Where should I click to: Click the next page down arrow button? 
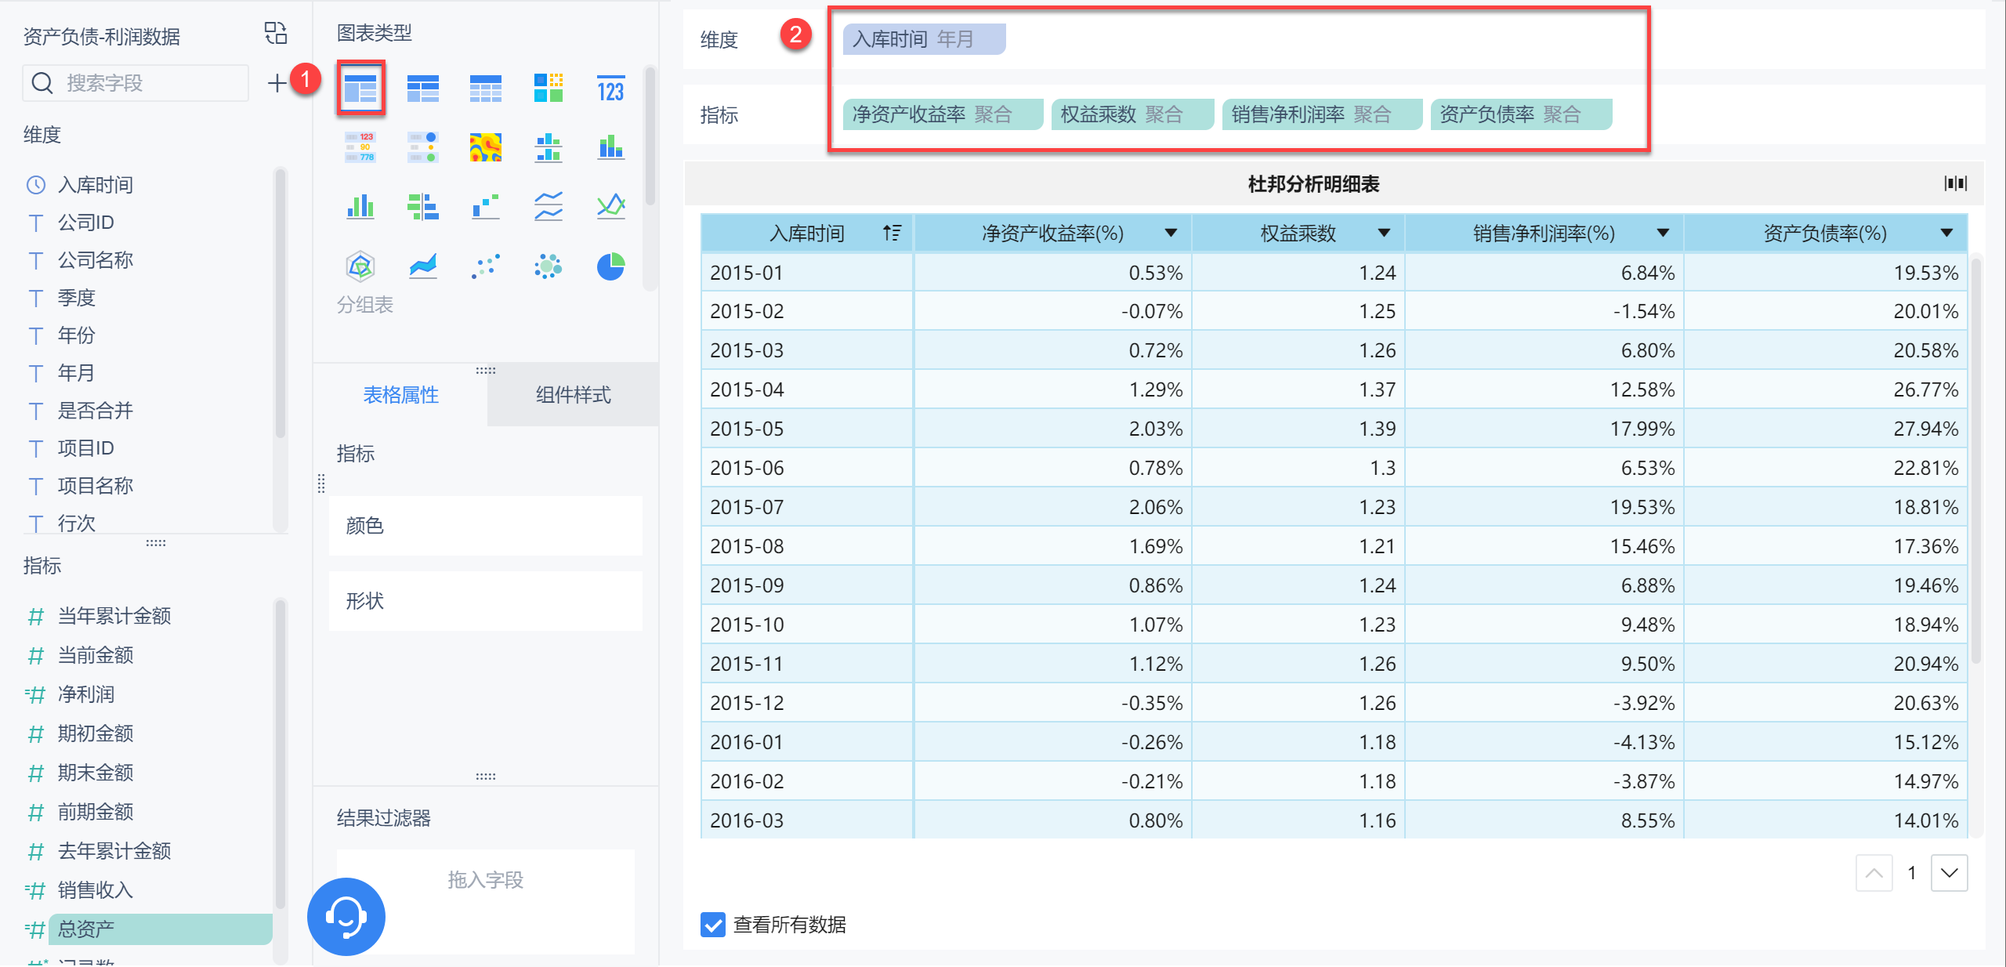point(1949,873)
